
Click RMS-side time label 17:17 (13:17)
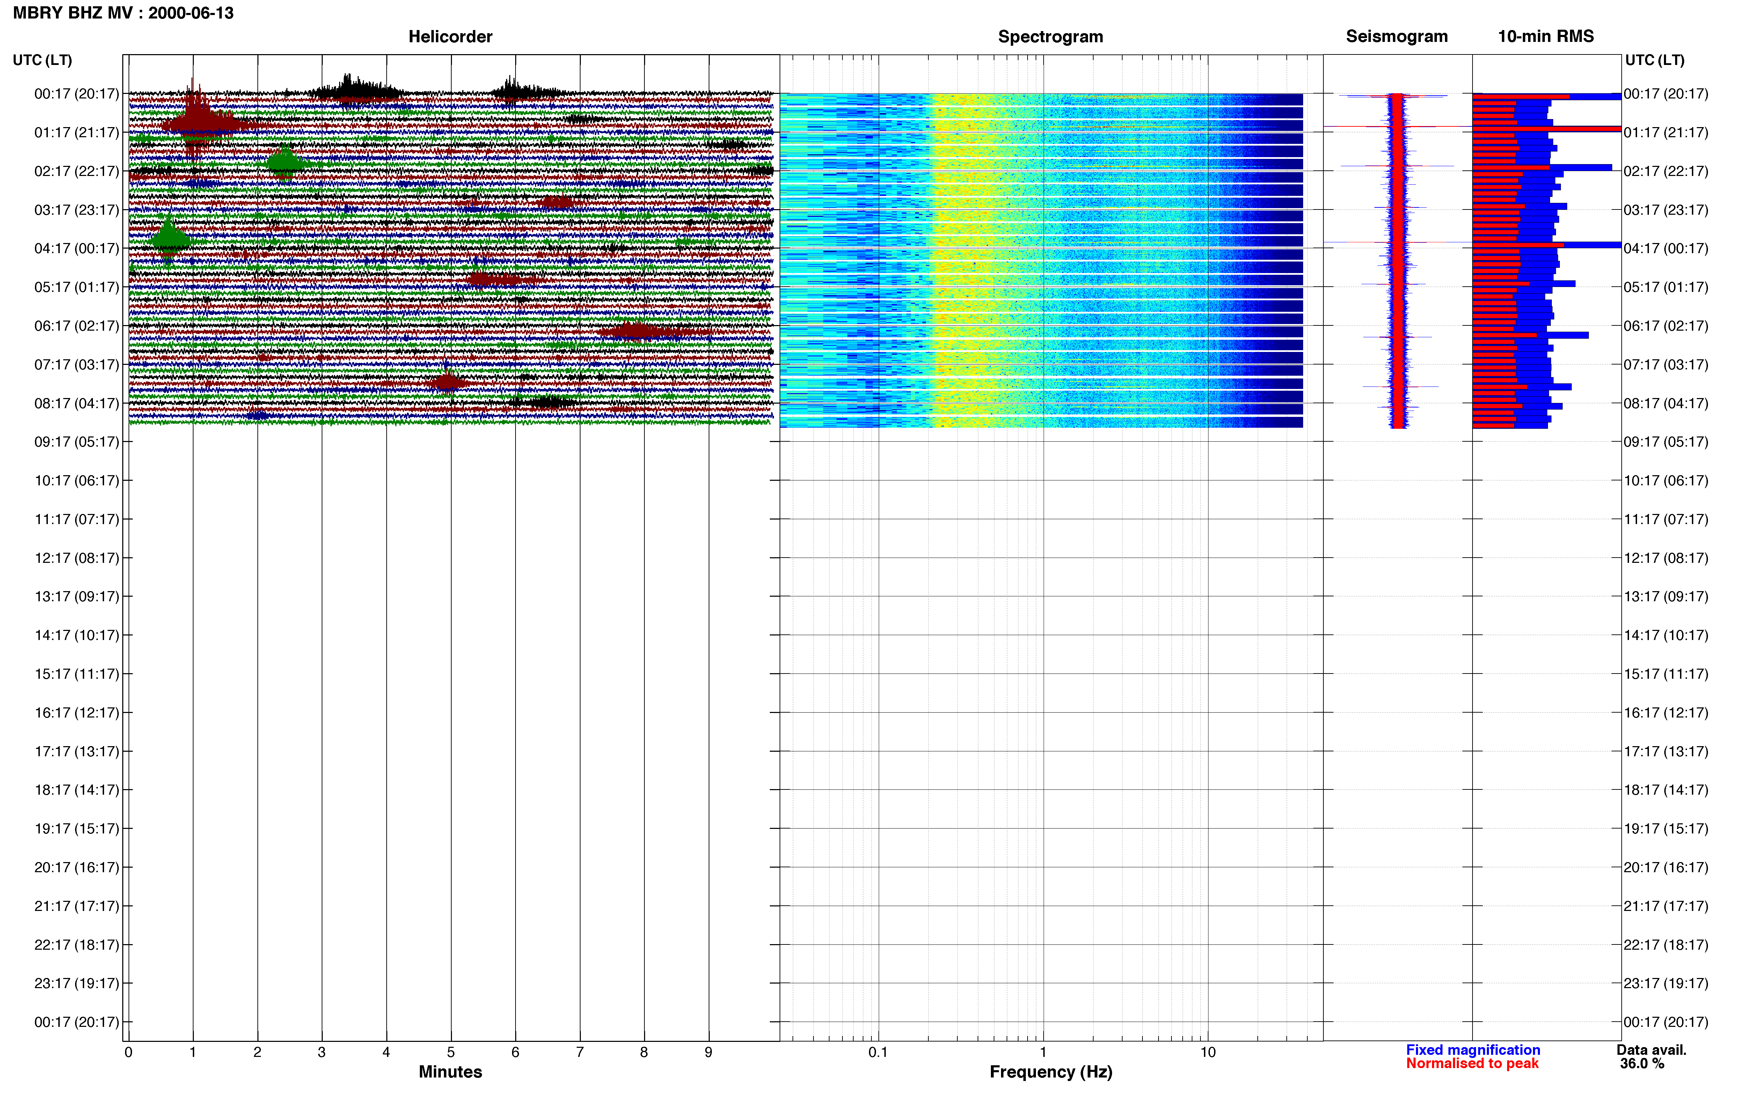[1666, 752]
